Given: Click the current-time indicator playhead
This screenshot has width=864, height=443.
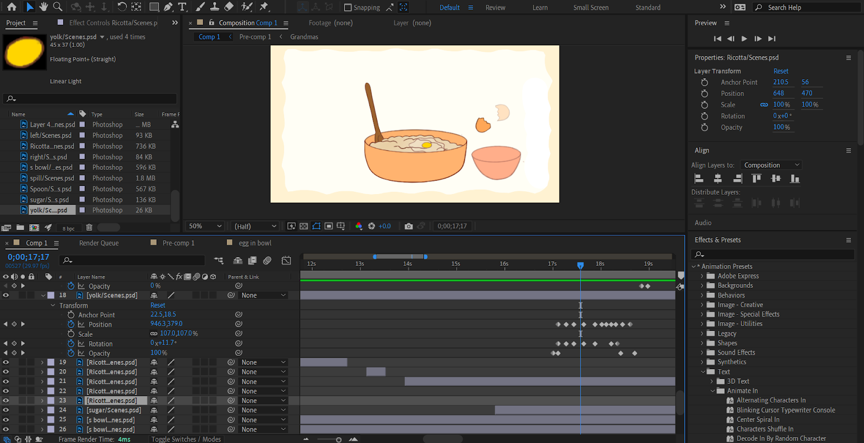Looking at the screenshot, I should tap(580, 265).
